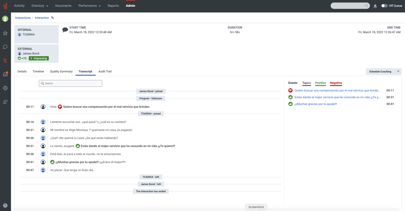405x211 pixels.
Task: Select the favorites star icon in sidebar
Action: 5,33
